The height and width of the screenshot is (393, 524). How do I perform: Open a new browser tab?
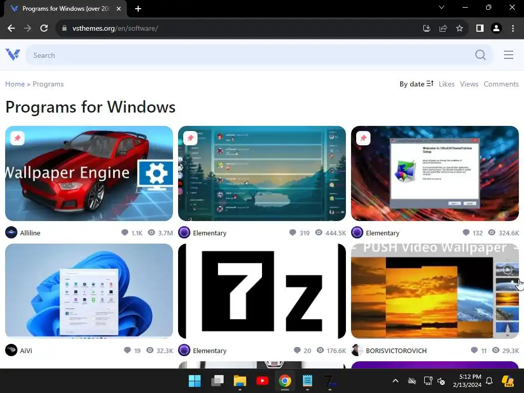[x=138, y=9]
